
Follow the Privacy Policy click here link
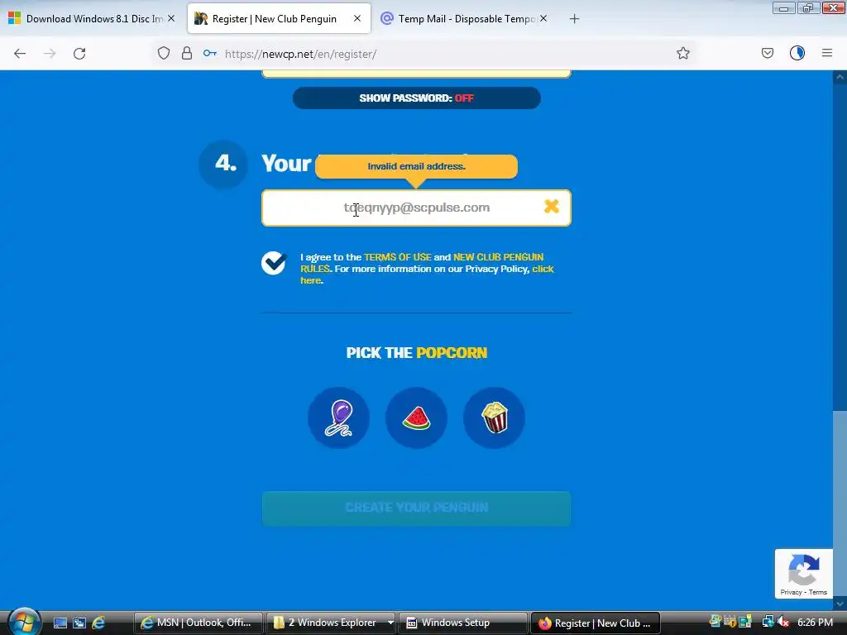(x=427, y=275)
